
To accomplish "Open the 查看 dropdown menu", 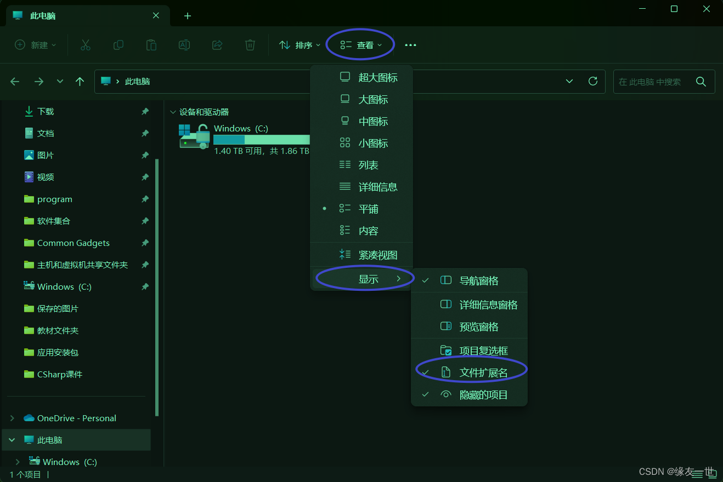I will (x=361, y=45).
